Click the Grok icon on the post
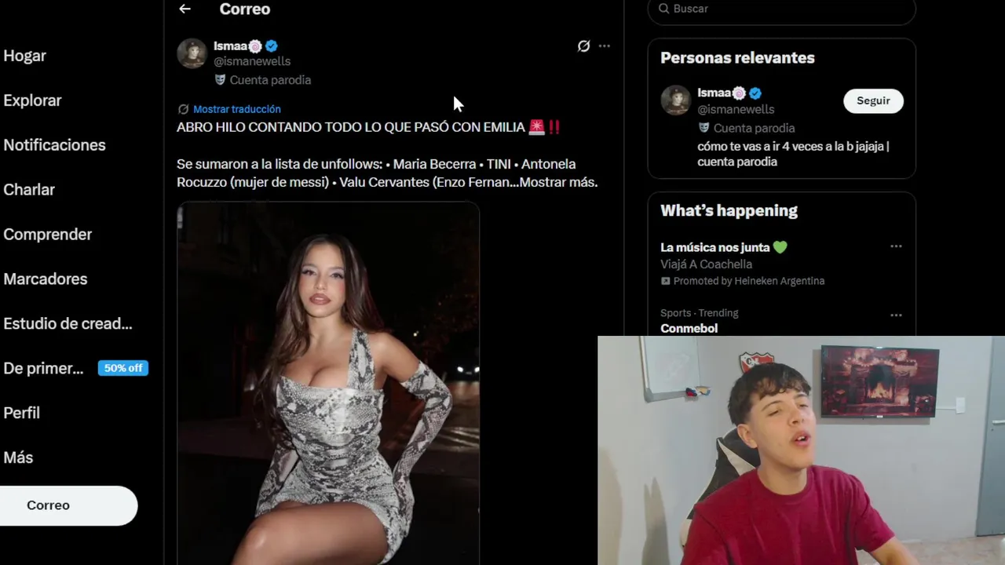Image resolution: width=1005 pixels, height=565 pixels. click(x=583, y=46)
